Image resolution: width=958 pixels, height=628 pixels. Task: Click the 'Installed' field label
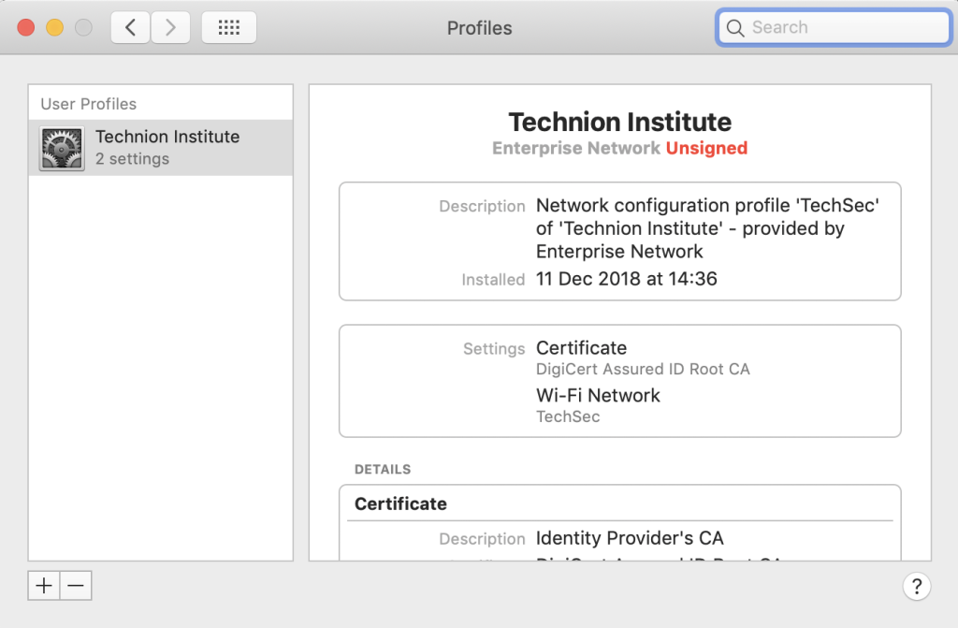pos(493,280)
